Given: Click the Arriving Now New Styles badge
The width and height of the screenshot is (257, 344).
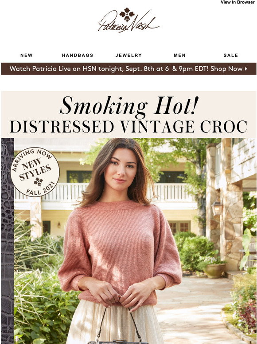Looking at the screenshot, I should (35, 172).
